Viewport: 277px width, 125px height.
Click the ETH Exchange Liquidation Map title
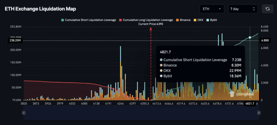[x=40, y=9]
